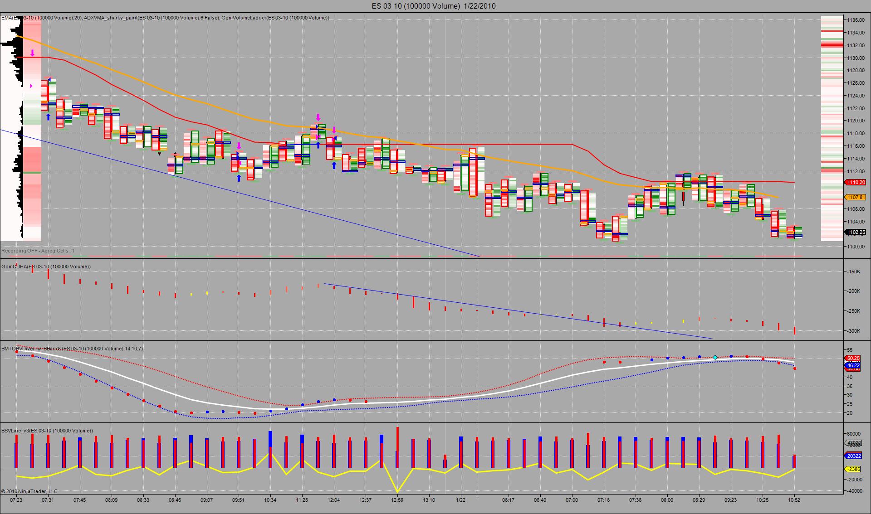Click the 06:40 time axis label
Image resolution: width=871 pixels, height=514 pixels.
(540, 500)
